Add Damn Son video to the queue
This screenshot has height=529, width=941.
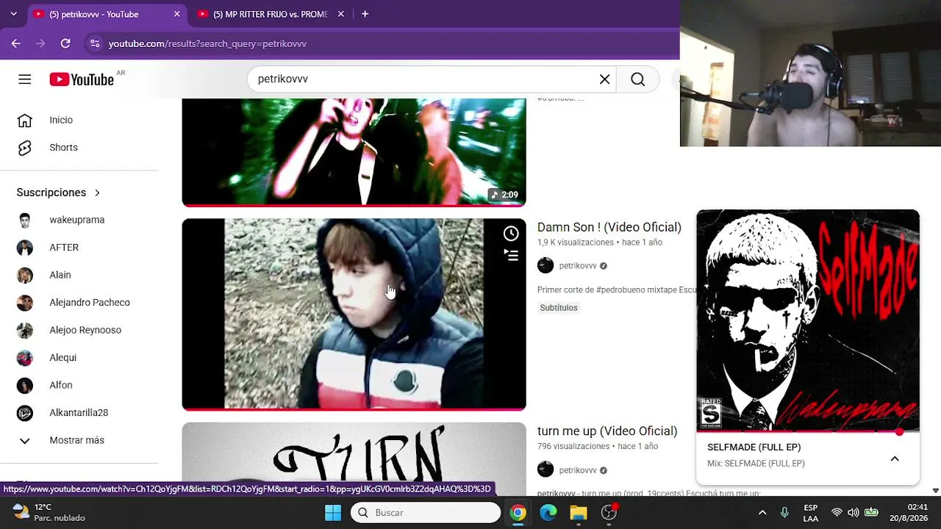point(511,255)
